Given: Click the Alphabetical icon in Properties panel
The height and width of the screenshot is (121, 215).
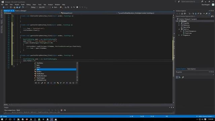Looking at the screenshot, I should pyautogui.click(x=179, y=77).
